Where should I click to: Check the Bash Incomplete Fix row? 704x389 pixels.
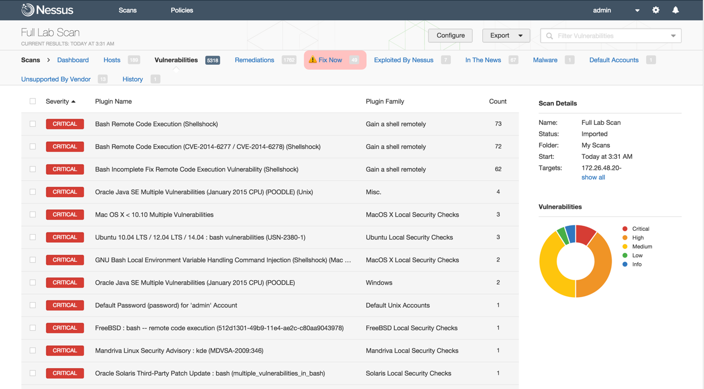[32, 169]
